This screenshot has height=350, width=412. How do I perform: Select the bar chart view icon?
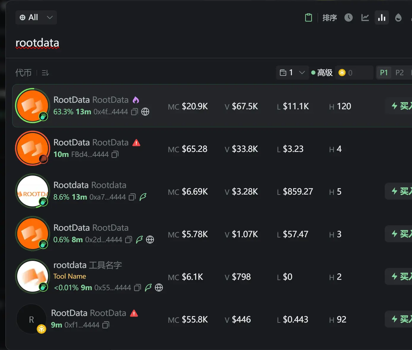[x=381, y=17]
